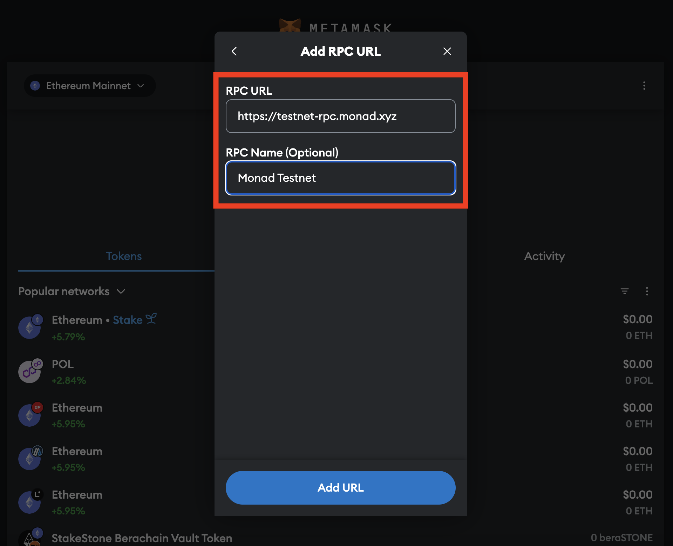
Task: Switch to the Tokens tab
Action: coord(123,256)
